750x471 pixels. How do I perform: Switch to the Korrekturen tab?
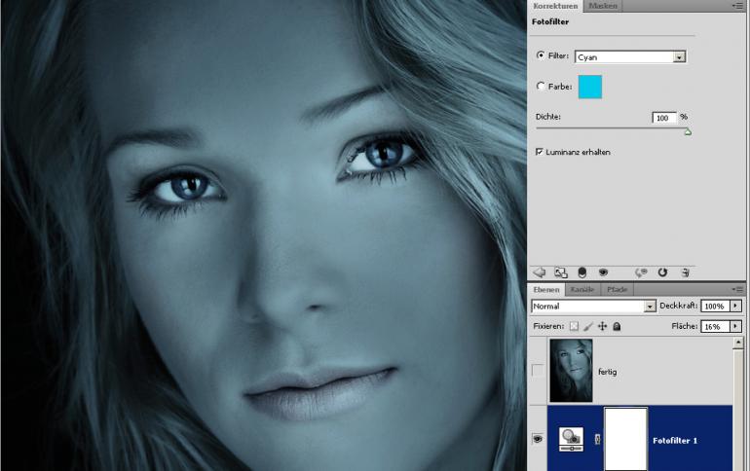[555, 6]
